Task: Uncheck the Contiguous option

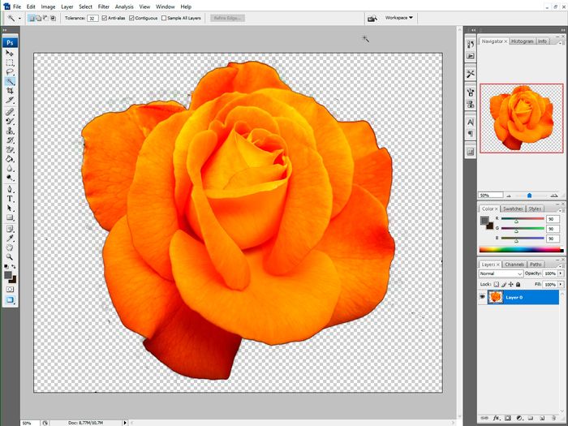Action: pyautogui.click(x=132, y=17)
